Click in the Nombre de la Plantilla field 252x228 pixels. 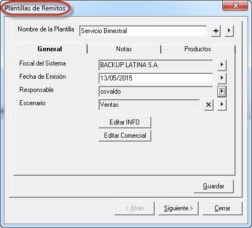click(143, 31)
